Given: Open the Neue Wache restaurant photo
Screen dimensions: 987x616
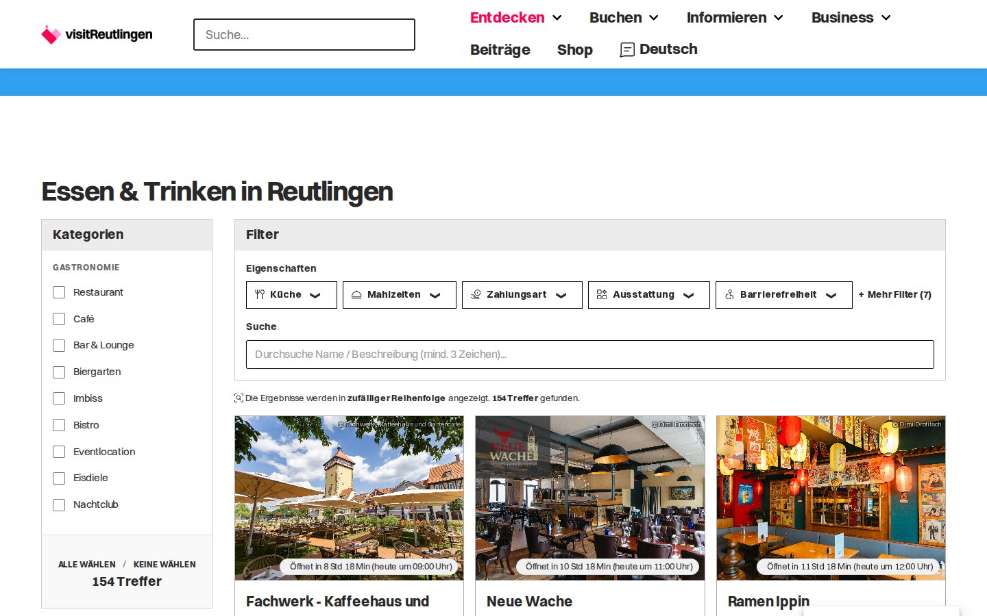Looking at the screenshot, I should 590,498.
